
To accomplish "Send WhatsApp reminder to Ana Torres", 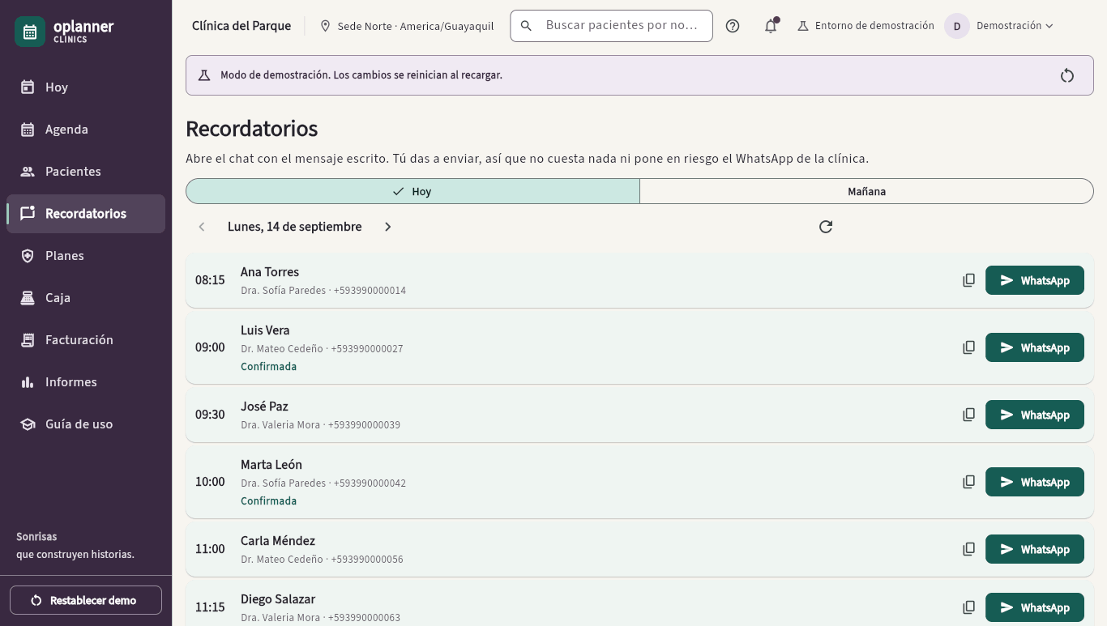I will (x=1035, y=280).
